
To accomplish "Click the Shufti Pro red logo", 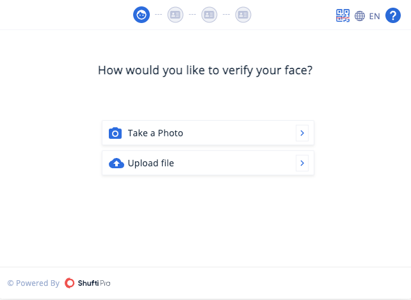I will 70,283.
